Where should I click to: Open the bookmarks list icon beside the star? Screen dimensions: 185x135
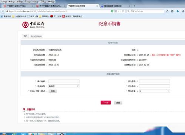pyautogui.click(x=172, y=11)
